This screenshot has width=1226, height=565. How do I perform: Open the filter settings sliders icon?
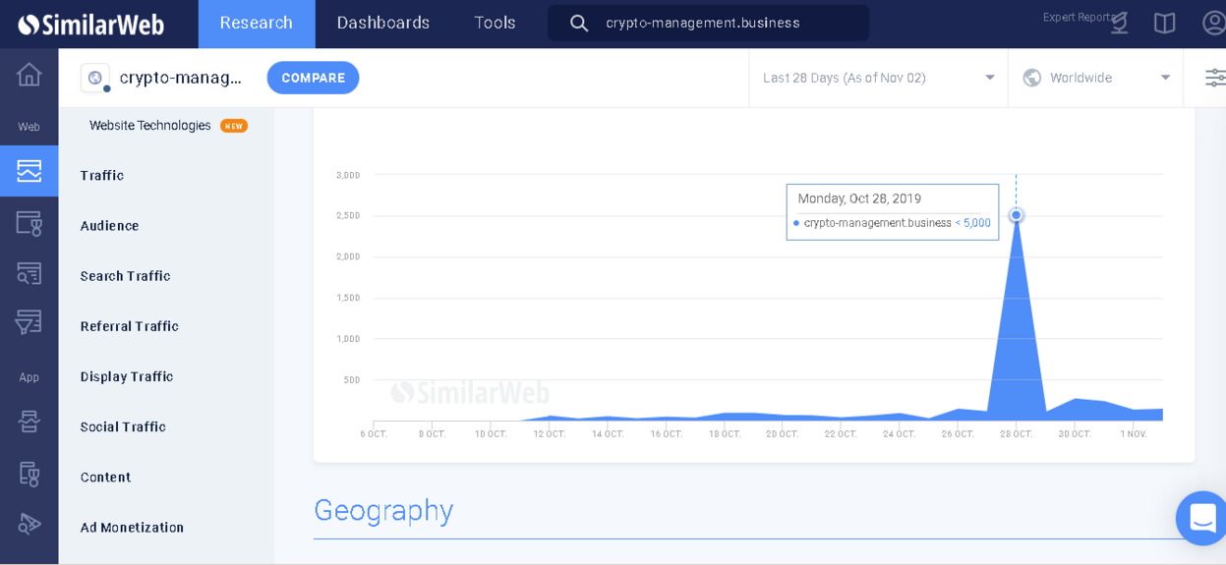tap(1215, 78)
